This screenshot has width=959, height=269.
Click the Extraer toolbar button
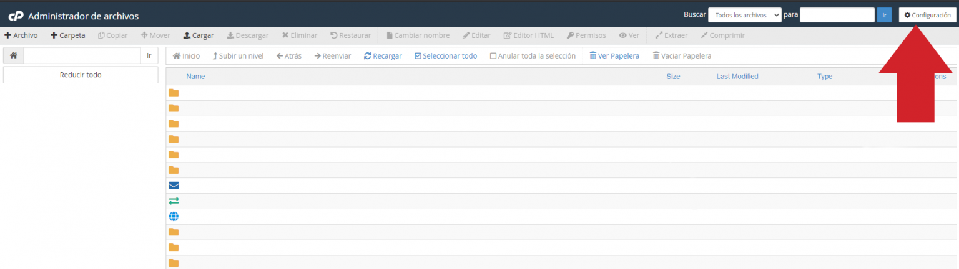(x=671, y=35)
